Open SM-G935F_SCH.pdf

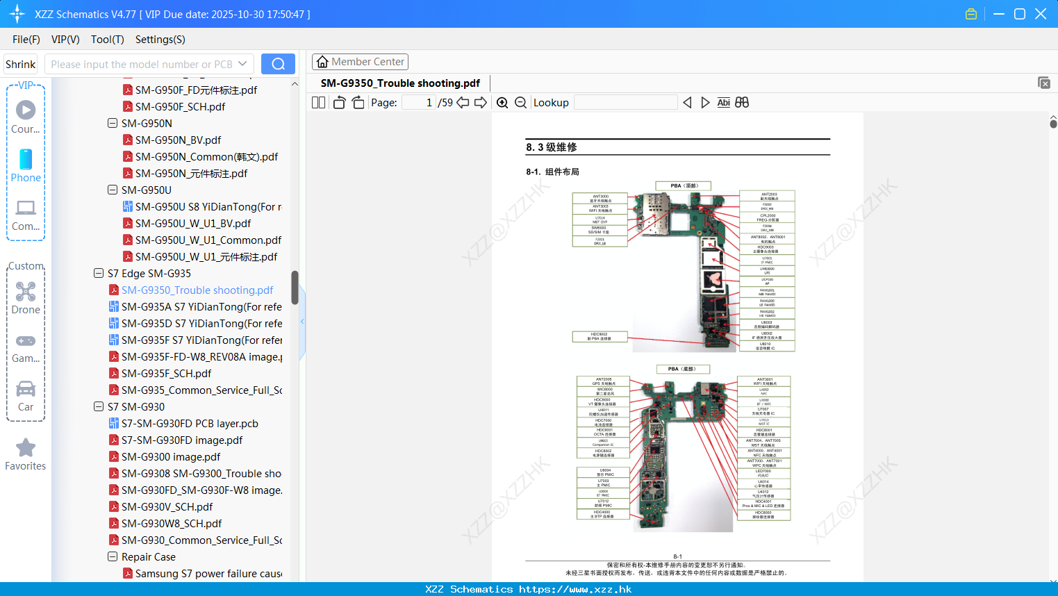pyautogui.click(x=166, y=373)
